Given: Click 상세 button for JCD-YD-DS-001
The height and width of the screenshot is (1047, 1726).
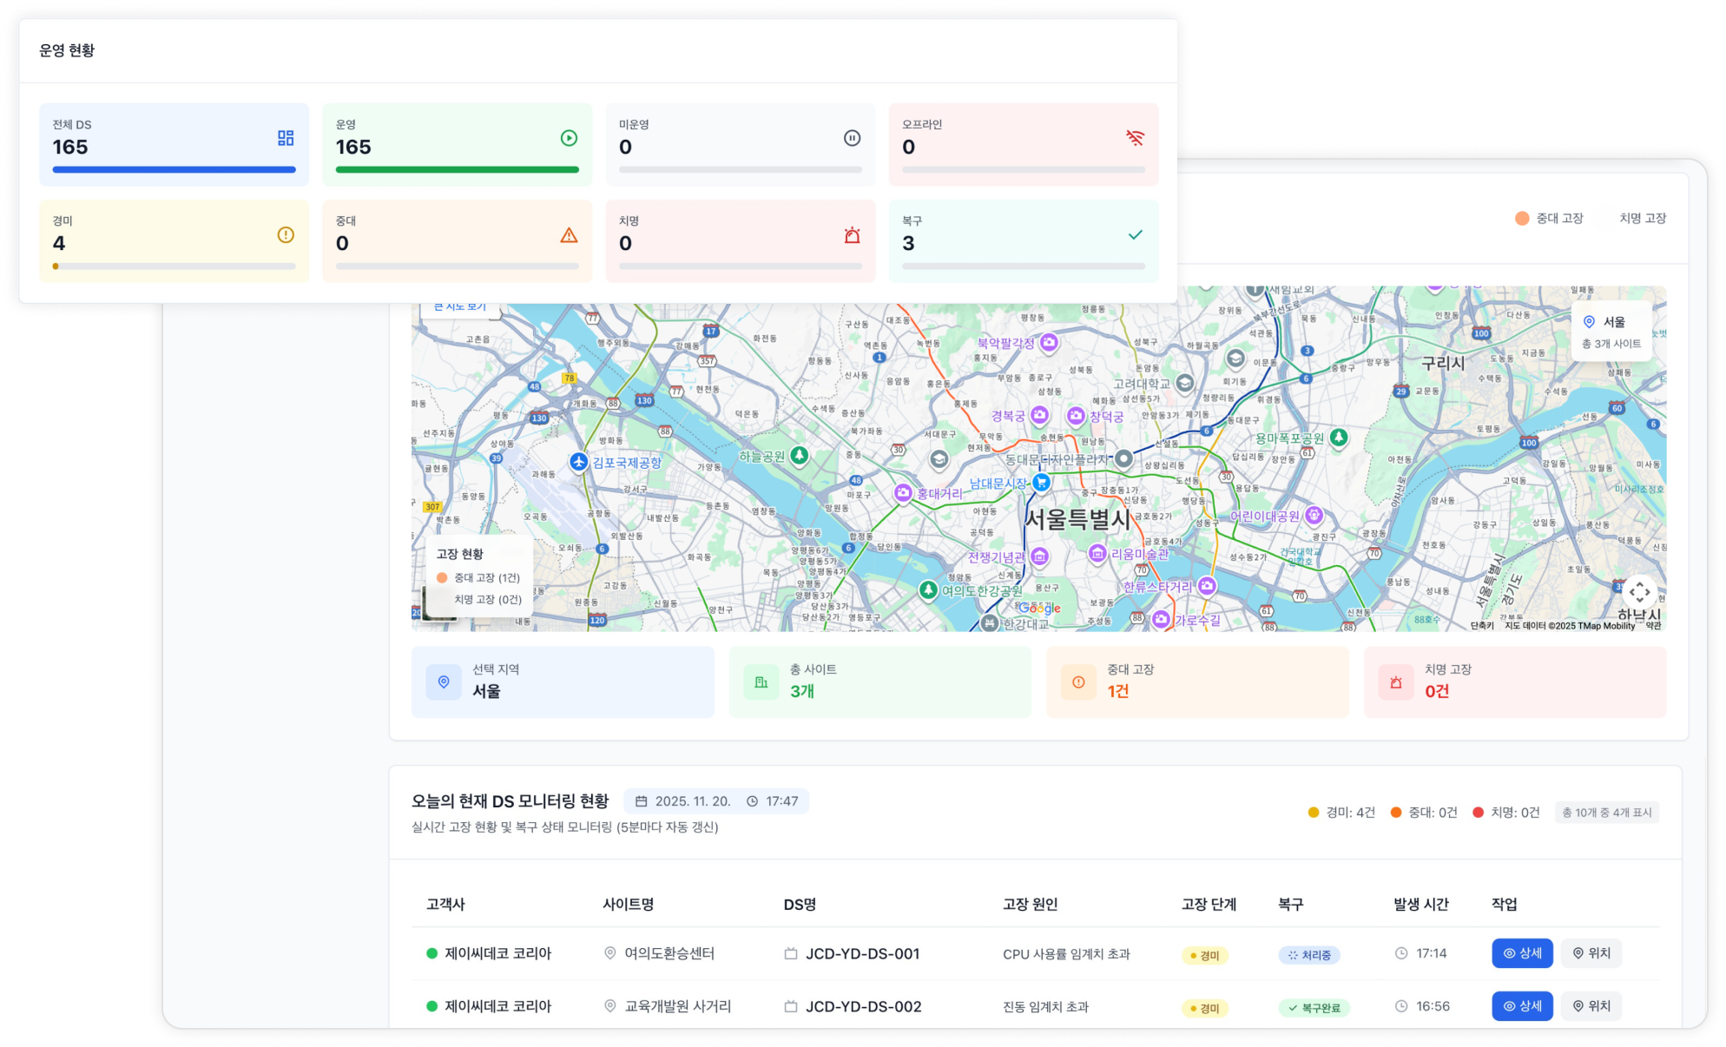Looking at the screenshot, I should [1522, 953].
